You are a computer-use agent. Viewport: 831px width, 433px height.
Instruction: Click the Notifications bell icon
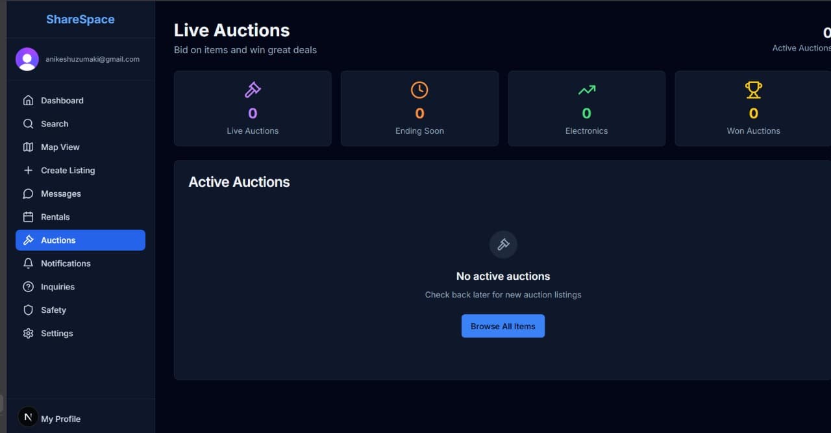tap(28, 264)
